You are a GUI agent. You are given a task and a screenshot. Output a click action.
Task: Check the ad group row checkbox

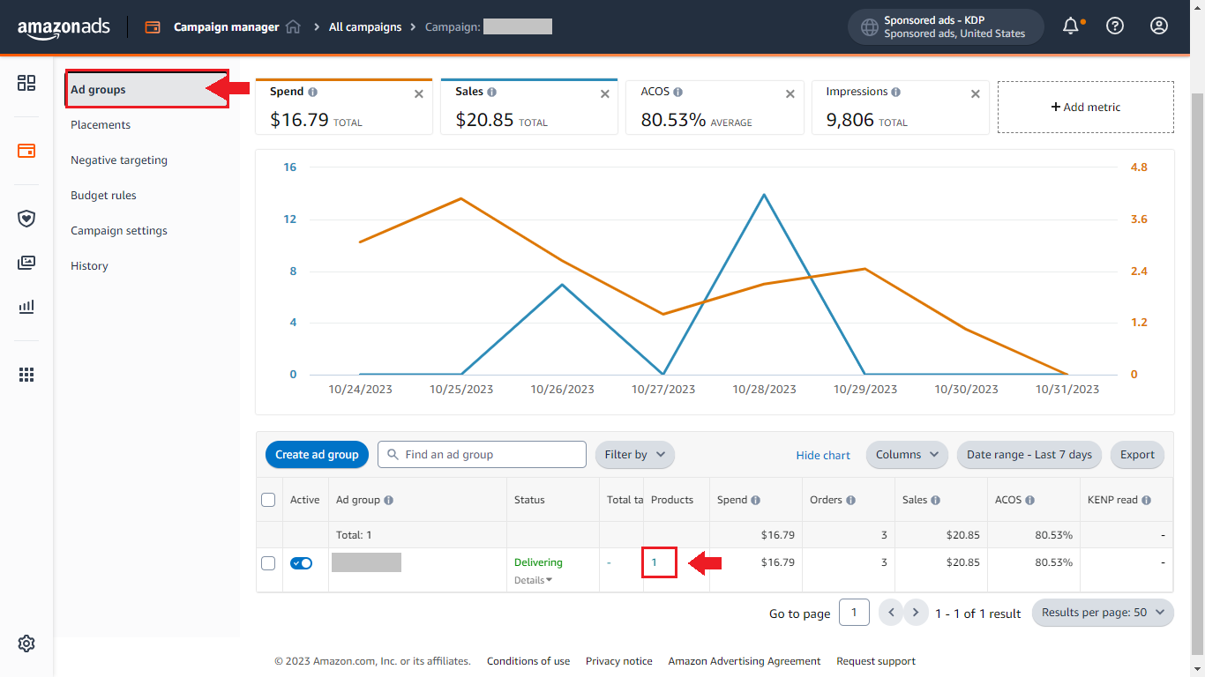268,562
